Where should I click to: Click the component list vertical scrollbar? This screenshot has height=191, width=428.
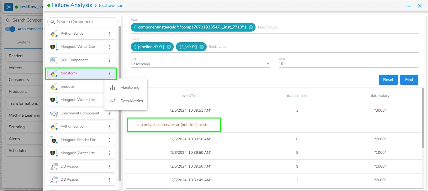119,103
